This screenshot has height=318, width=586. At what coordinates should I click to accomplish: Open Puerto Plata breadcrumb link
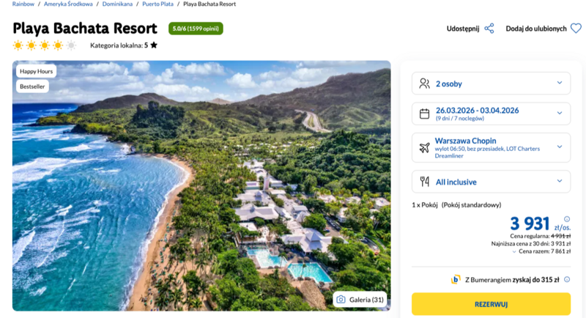pyautogui.click(x=157, y=4)
